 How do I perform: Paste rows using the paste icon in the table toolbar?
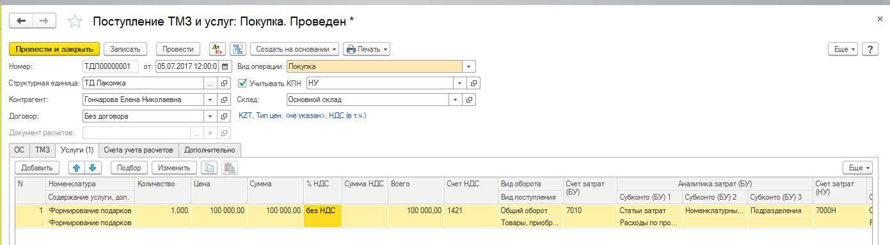(230, 168)
